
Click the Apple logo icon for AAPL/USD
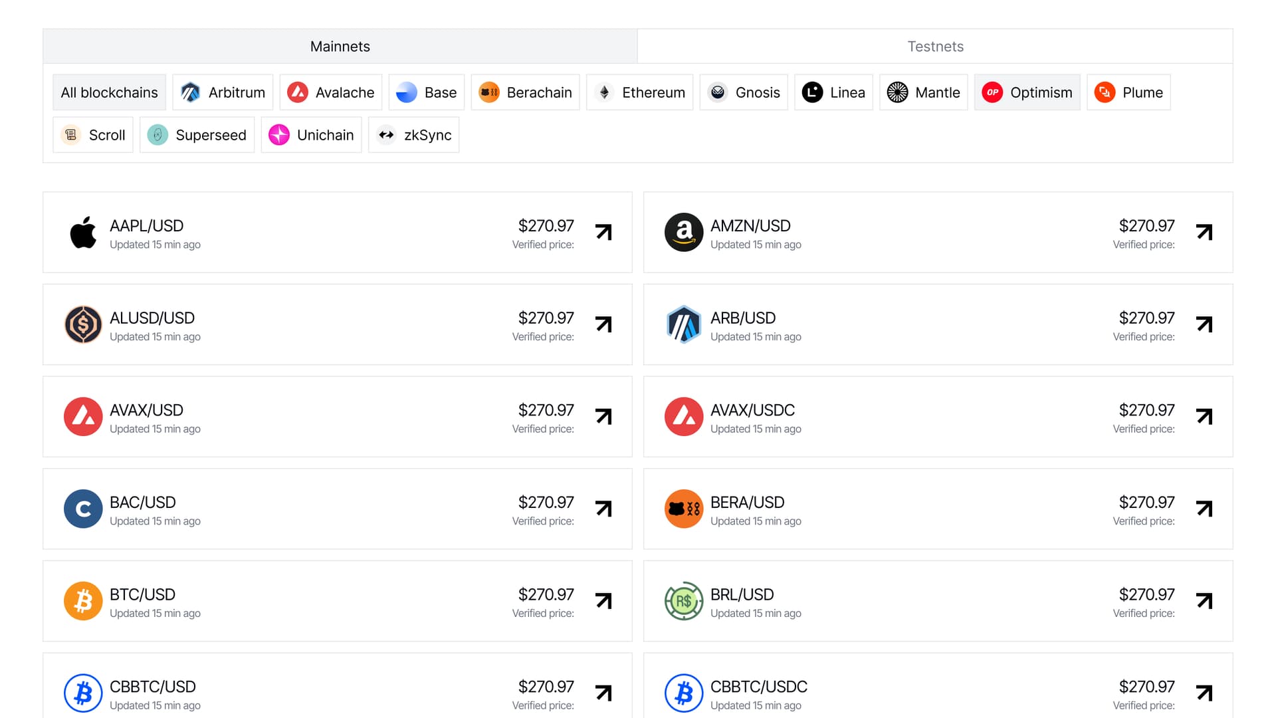[x=83, y=232]
